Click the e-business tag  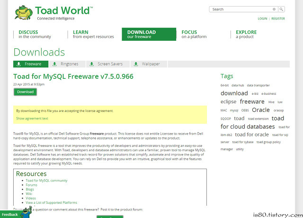tap(269, 94)
